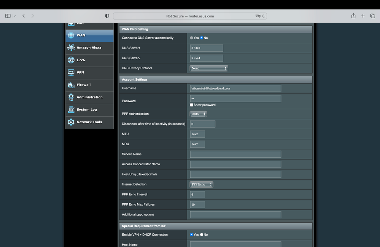
Task: Enable the Show password checkbox
Action: click(192, 105)
